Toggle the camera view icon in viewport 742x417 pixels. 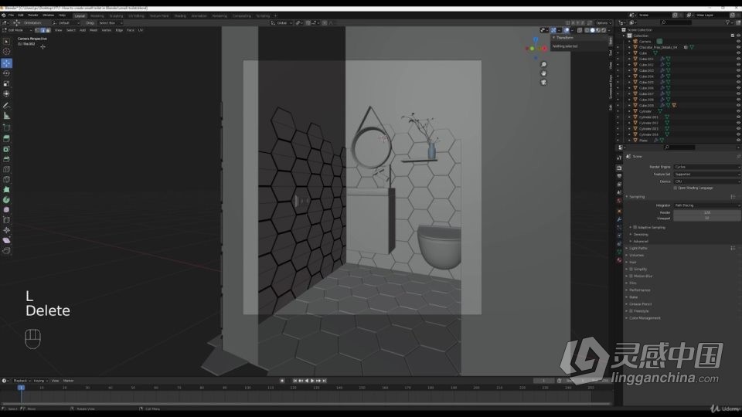(x=543, y=83)
